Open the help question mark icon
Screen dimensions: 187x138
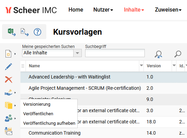pyautogui.click(x=37, y=32)
